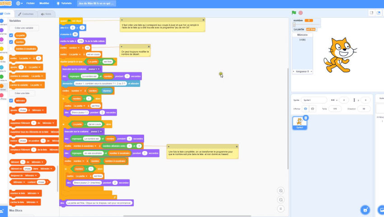The image size is (384, 217).
Task: Uncheck the 'nombre' variable checkbox
Action: click(11, 42)
